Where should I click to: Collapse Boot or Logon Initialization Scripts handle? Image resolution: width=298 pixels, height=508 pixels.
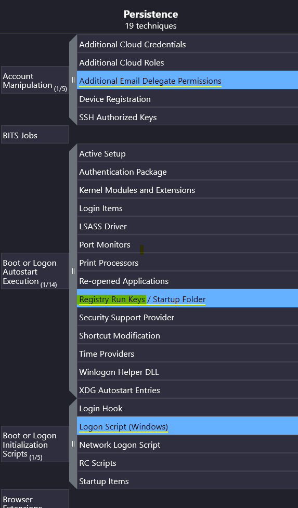point(73,444)
